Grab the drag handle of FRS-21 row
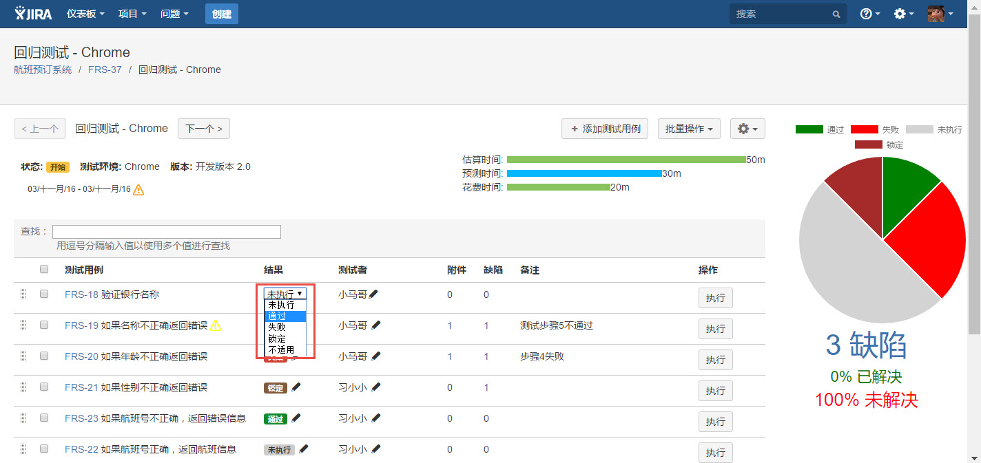 click(23, 387)
